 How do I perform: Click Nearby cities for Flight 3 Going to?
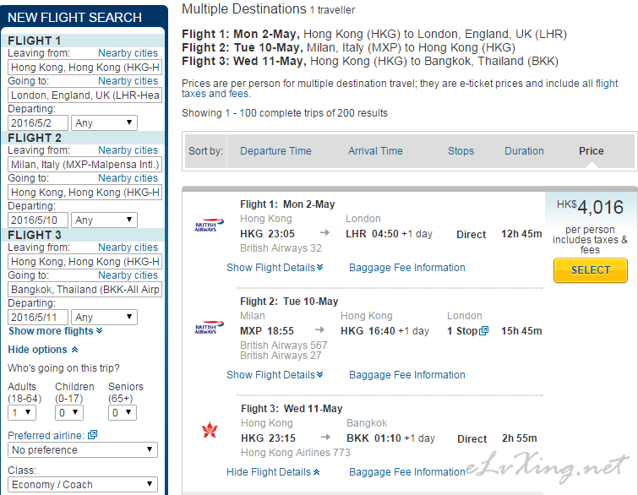tap(128, 275)
